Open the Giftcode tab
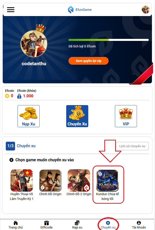 click(x=46, y=225)
